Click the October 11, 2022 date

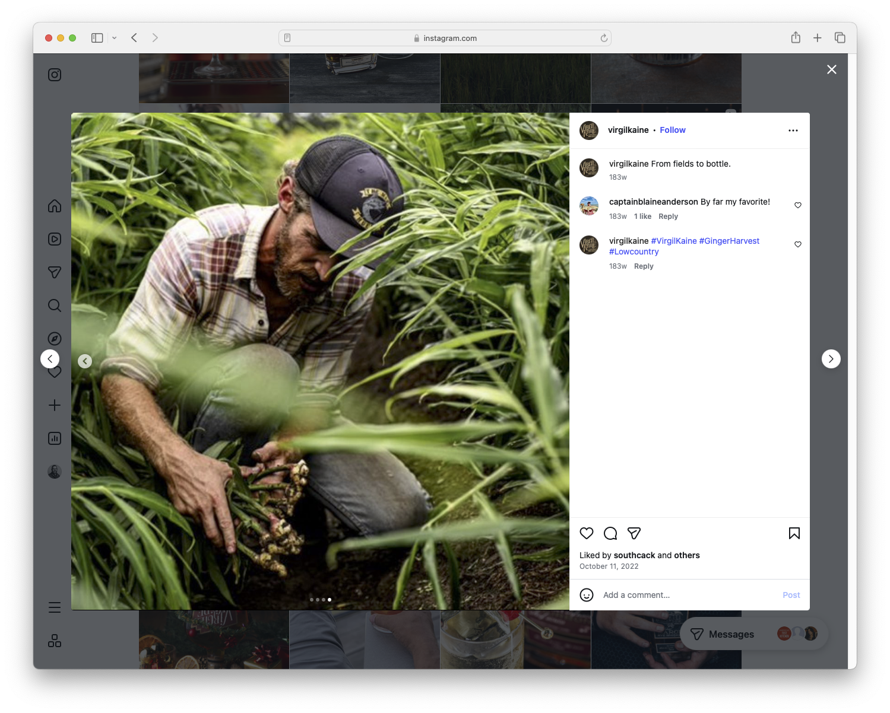coord(609,566)
